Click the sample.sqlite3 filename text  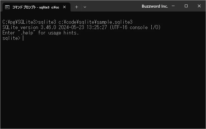115,22
